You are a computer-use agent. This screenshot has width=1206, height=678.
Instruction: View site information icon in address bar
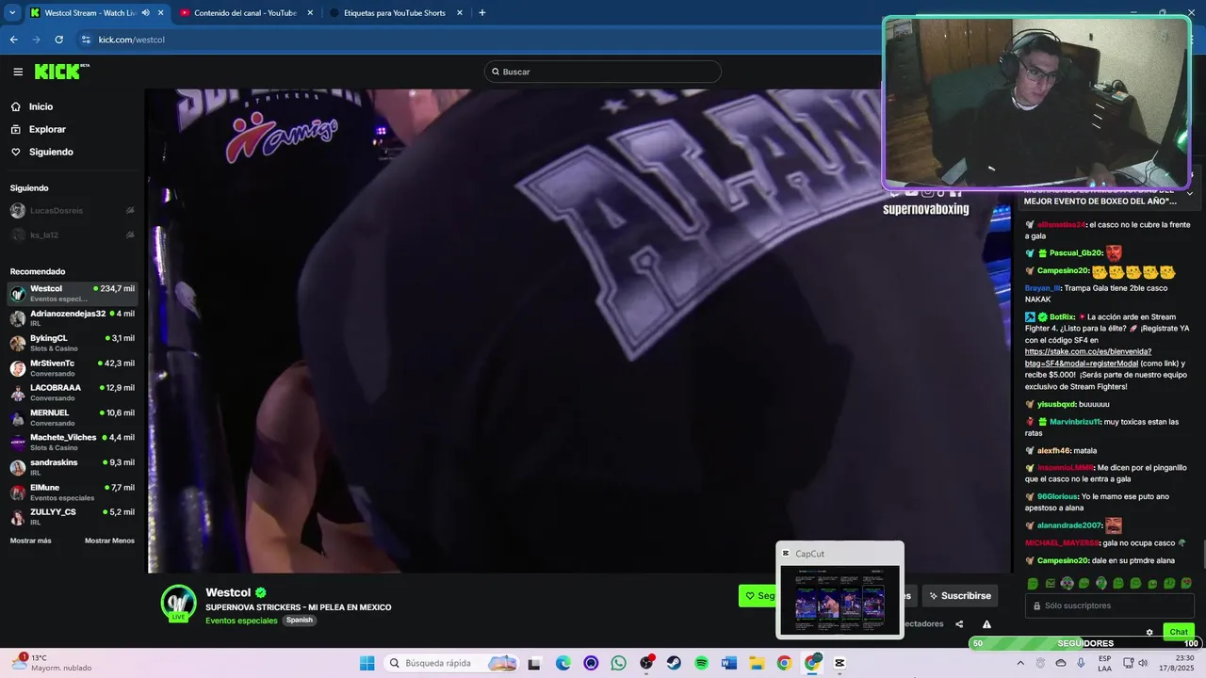coord(86,40)
